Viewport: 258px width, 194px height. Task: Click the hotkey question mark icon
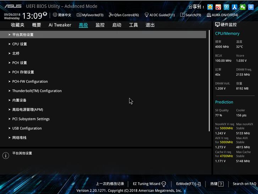(221, 184)
